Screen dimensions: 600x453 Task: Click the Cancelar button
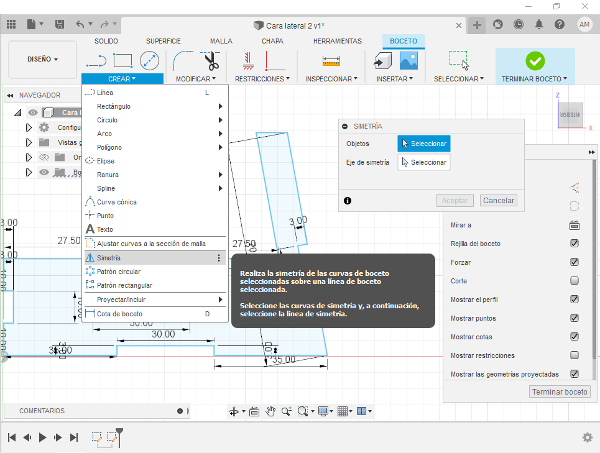498,200
